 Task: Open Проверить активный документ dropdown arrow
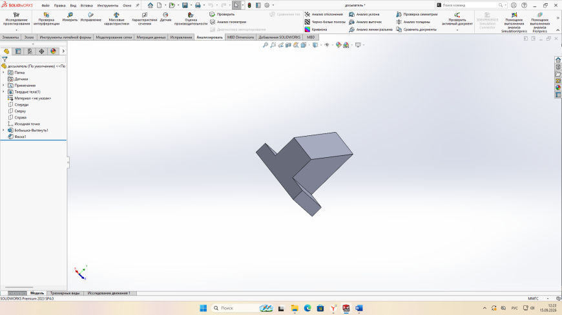pyautogui.click(x=457, y=30)
